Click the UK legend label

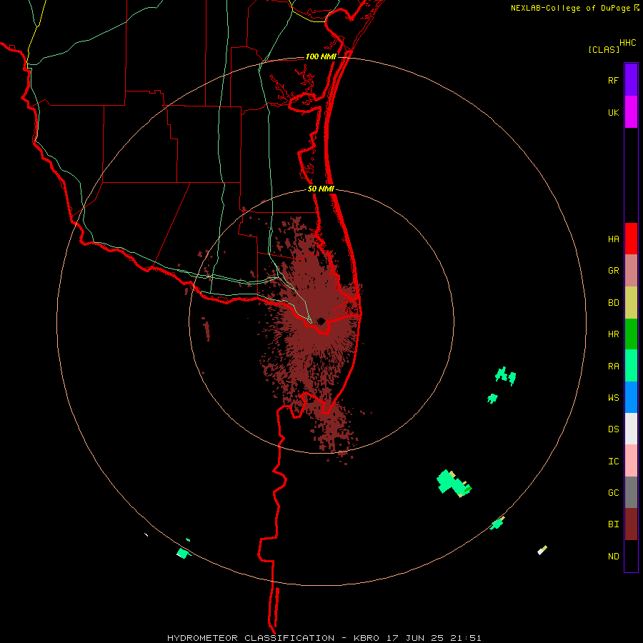tap(614, 112)
